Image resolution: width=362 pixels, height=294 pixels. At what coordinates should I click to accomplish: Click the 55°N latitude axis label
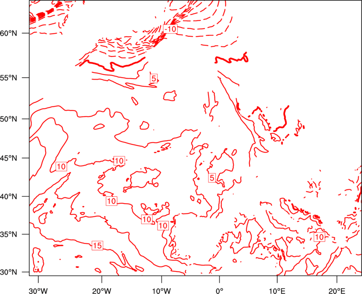(x=9, y=78)
